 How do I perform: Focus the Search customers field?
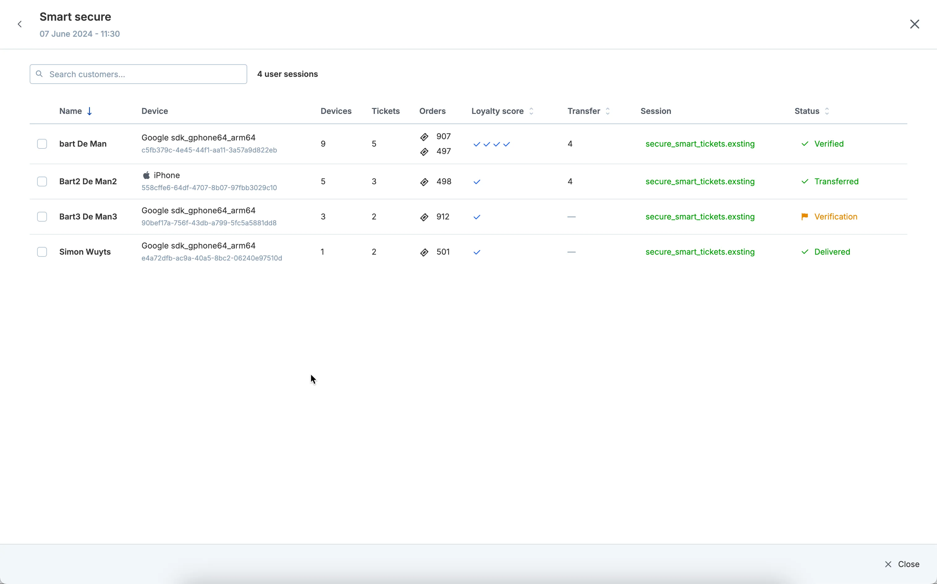pyautogui.click(x=138, y=74)
